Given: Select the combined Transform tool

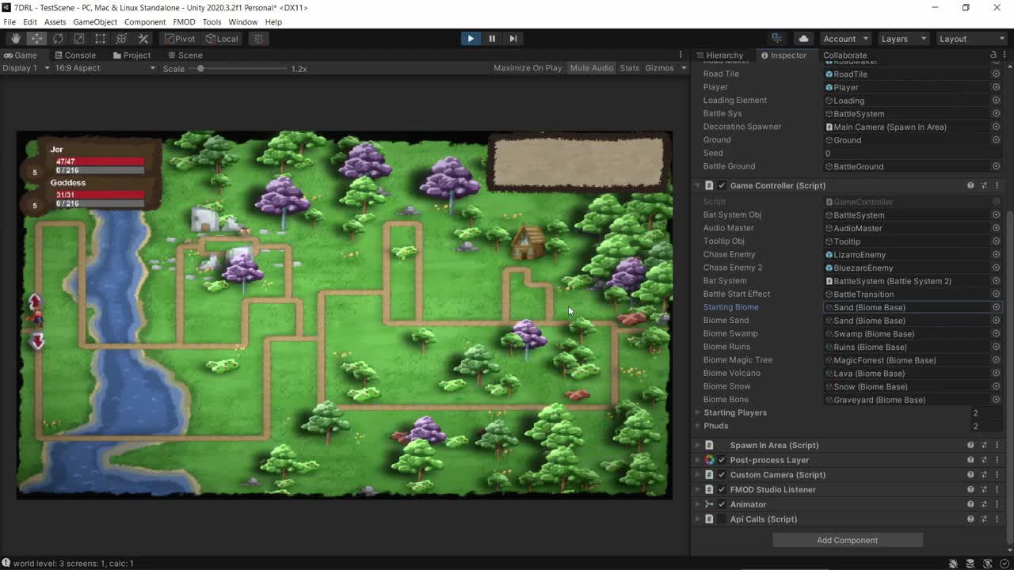Looking at the screenshot, I should [121, 38].
